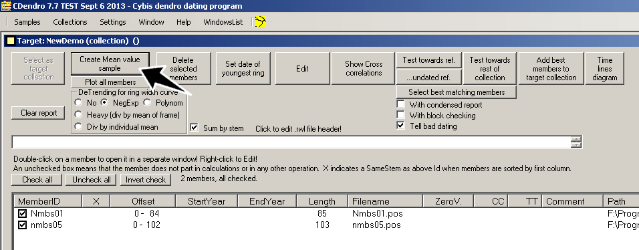Uncheck the nmbs05 member checkbox
This screenshot has height=250, width=639.
22,225
